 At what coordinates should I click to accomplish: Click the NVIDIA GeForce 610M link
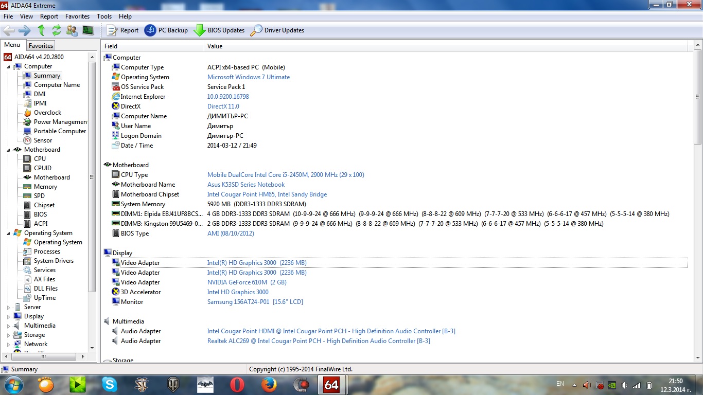pyautogui.click(x=247, y=282)
